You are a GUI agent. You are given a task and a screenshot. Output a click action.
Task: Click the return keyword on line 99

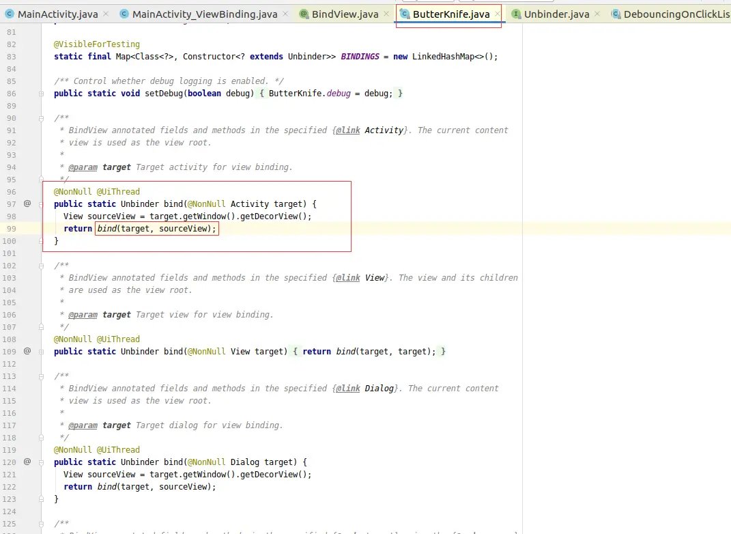[x=78, y=229]
